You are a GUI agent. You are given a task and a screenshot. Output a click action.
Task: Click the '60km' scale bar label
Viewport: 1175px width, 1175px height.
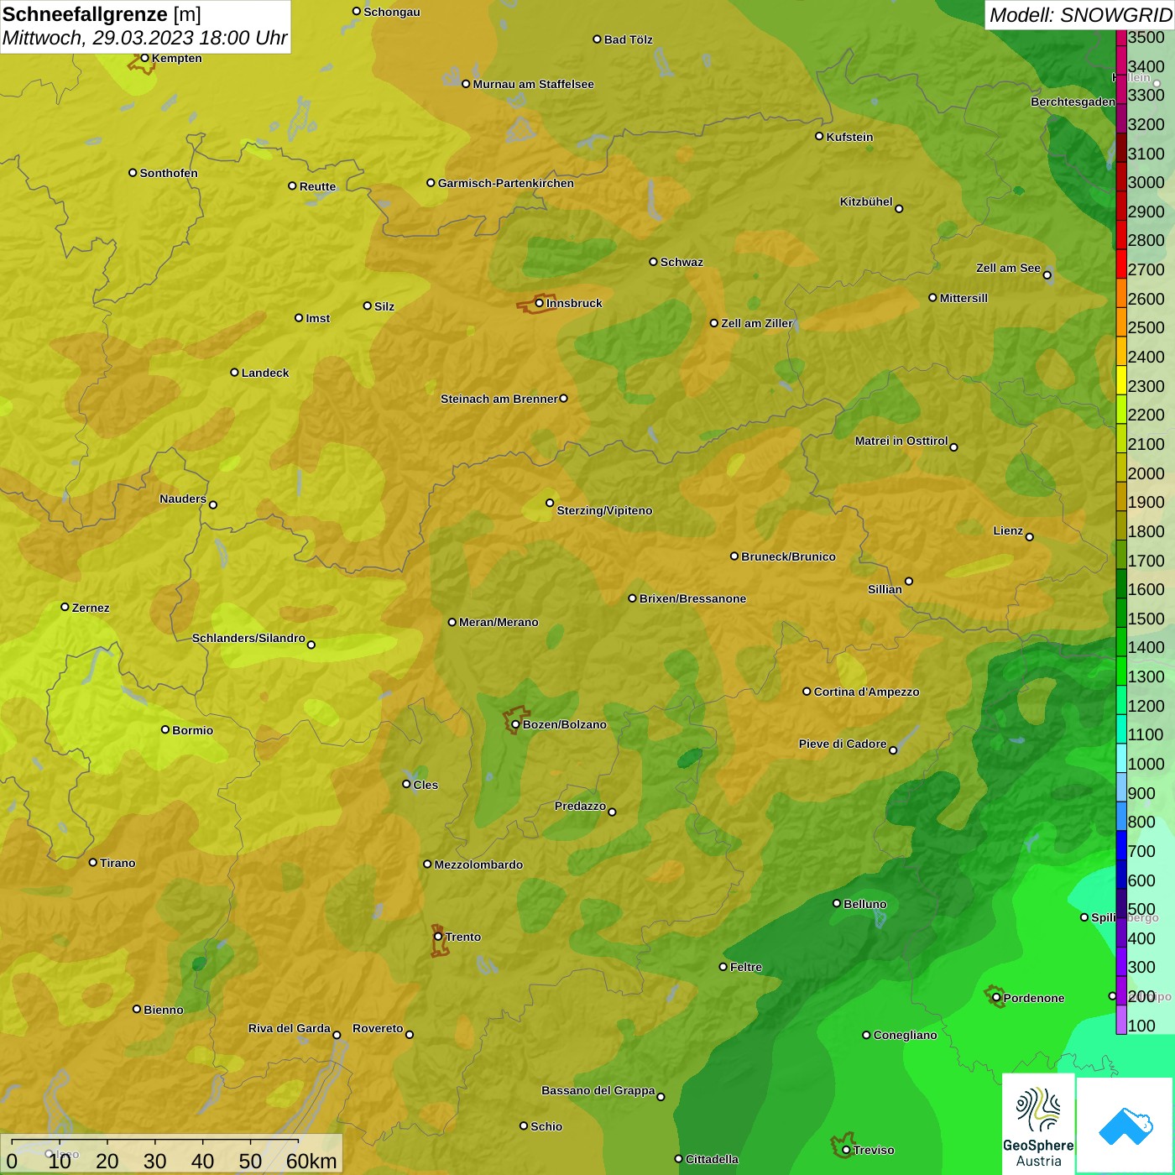pos(311,1161)
